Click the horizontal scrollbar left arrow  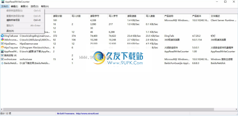tap(2, 109)
